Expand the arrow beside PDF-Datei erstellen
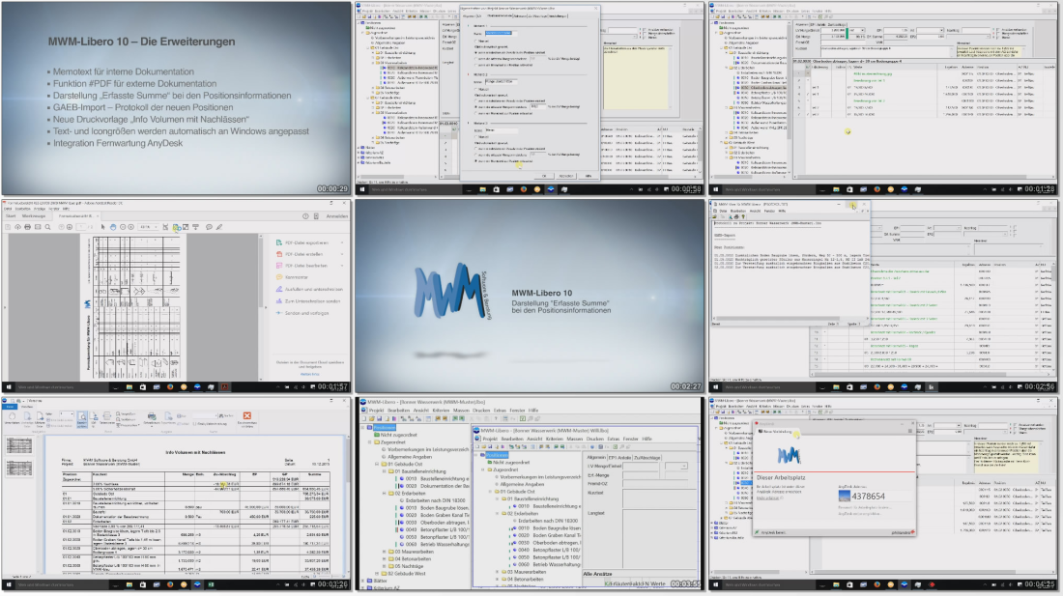This screenshot has width=1063, height=597. click(342, 254)
